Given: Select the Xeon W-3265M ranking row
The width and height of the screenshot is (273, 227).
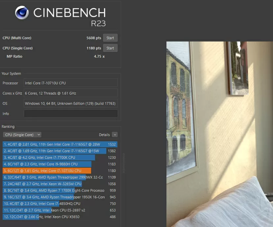Looking at the screenshot, I should [x=59, y=184].
